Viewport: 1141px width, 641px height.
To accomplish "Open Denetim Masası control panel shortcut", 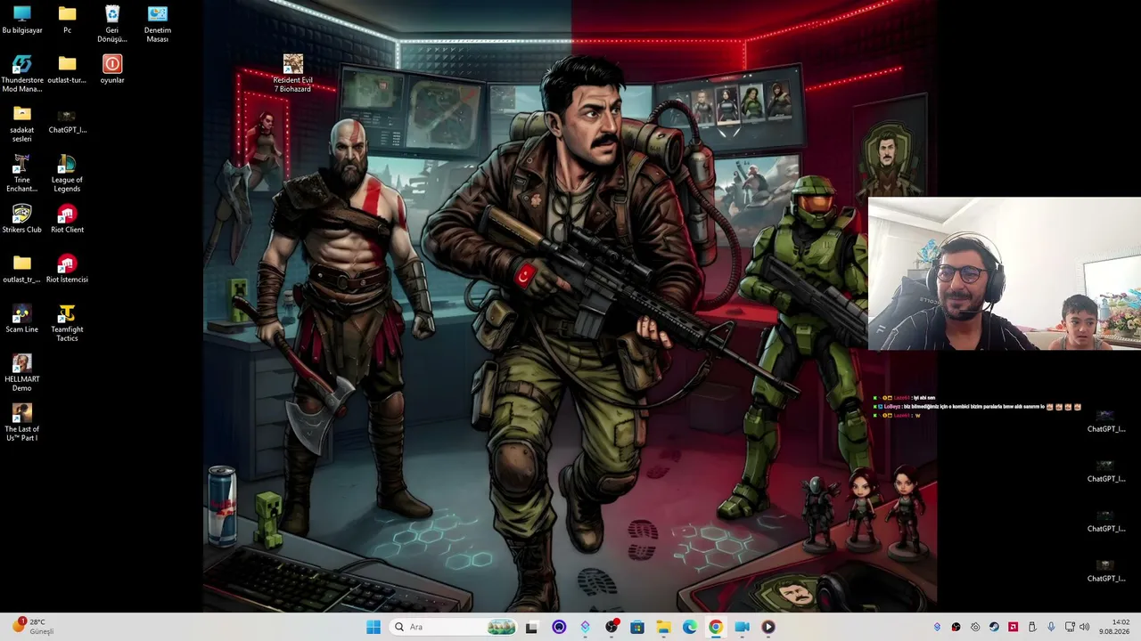I will tap(157, 24).
